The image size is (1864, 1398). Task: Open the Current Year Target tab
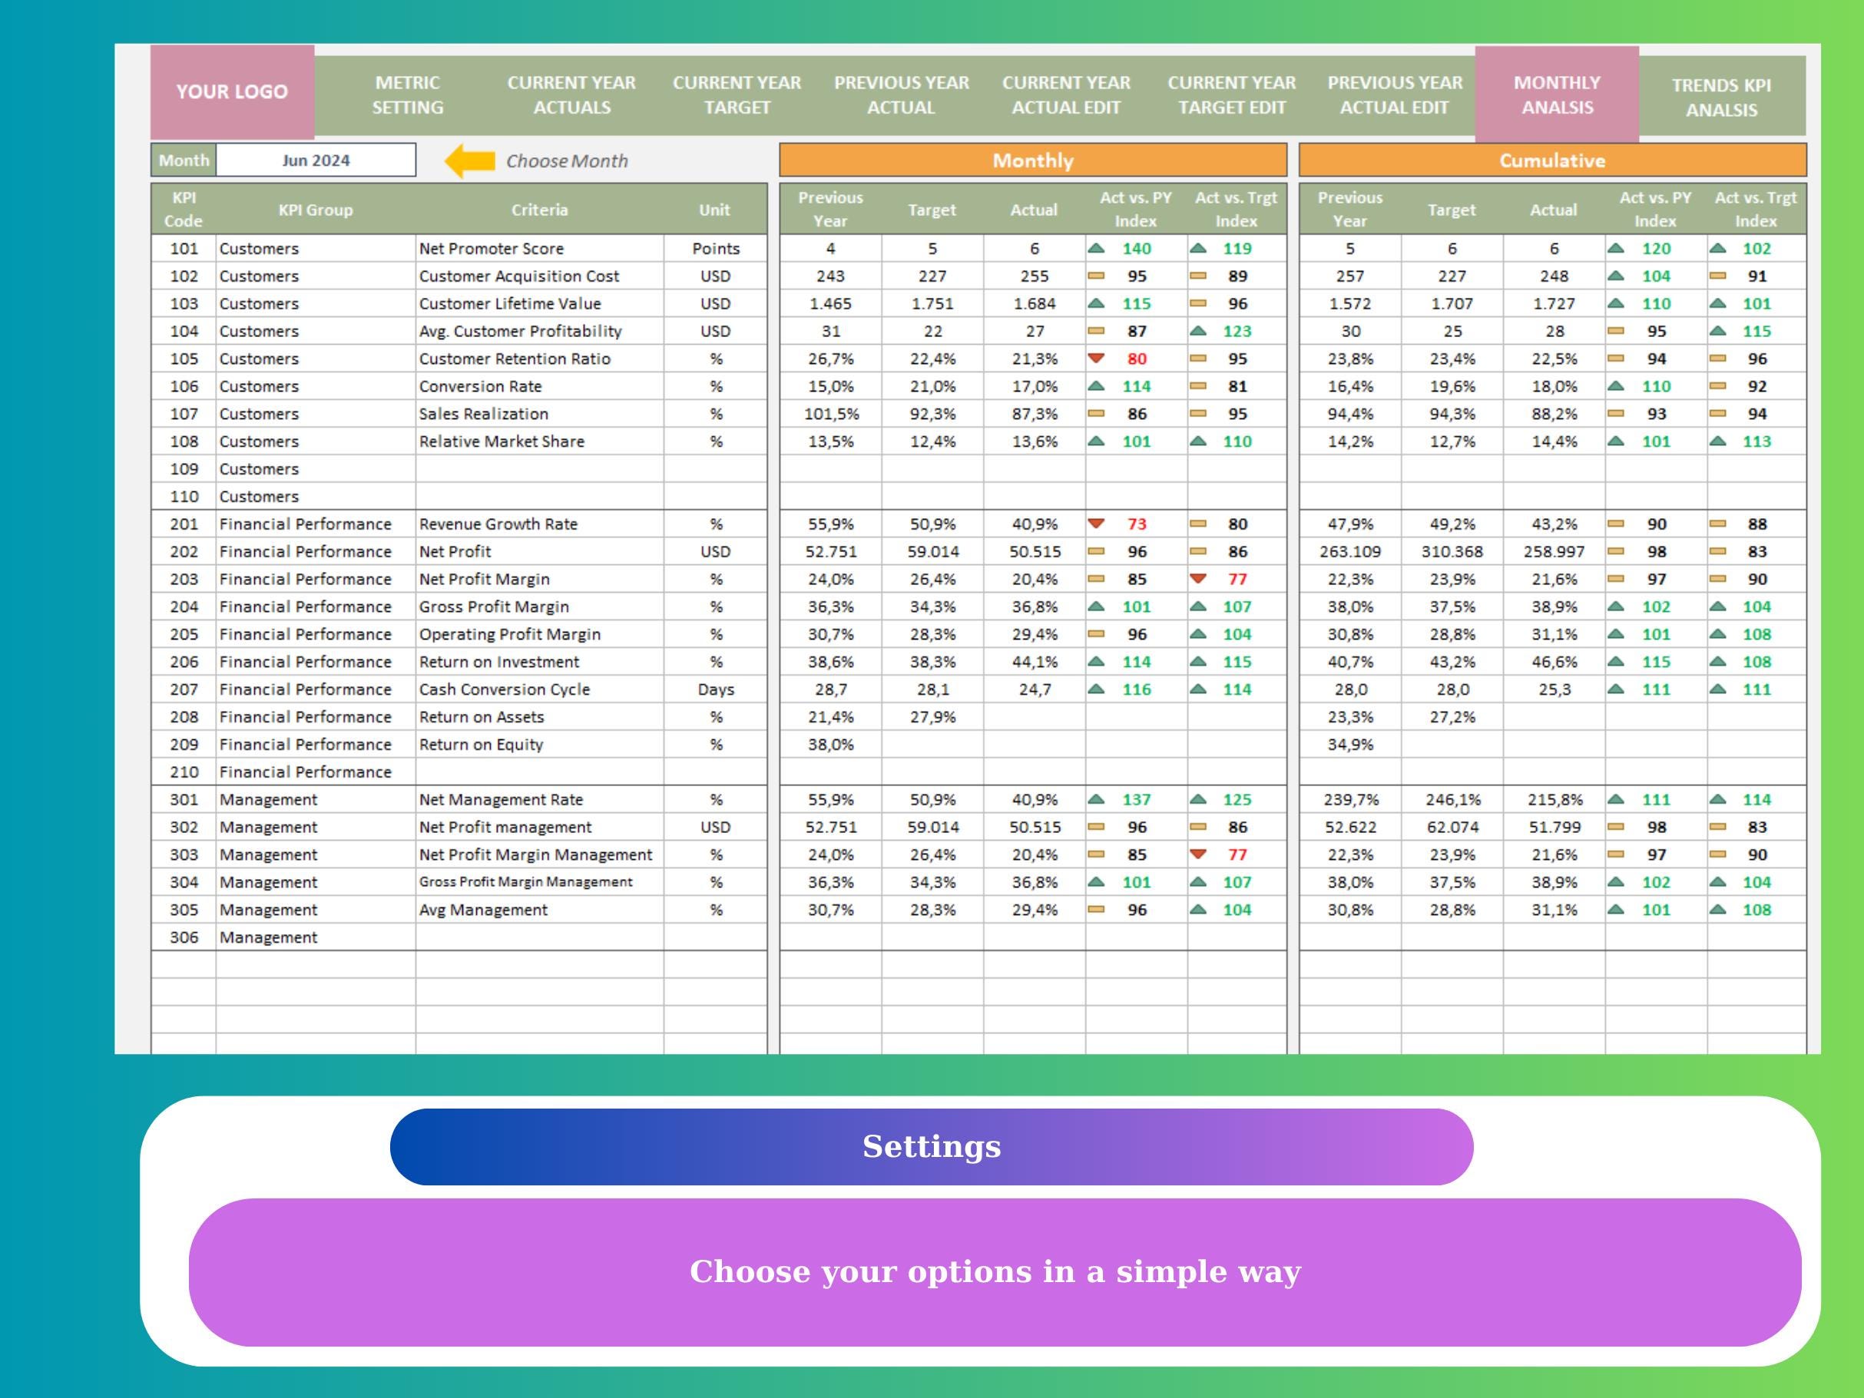pos(737,95)
